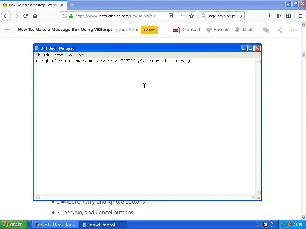Screen dimensions: 306x229
Task: Click browser page scrollbar down arrow
Action: point(303,217)
